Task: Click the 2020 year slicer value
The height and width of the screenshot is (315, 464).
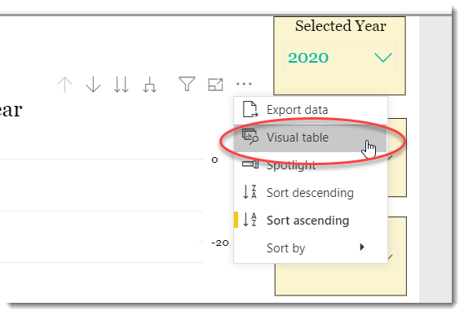Action: (308, 58)
